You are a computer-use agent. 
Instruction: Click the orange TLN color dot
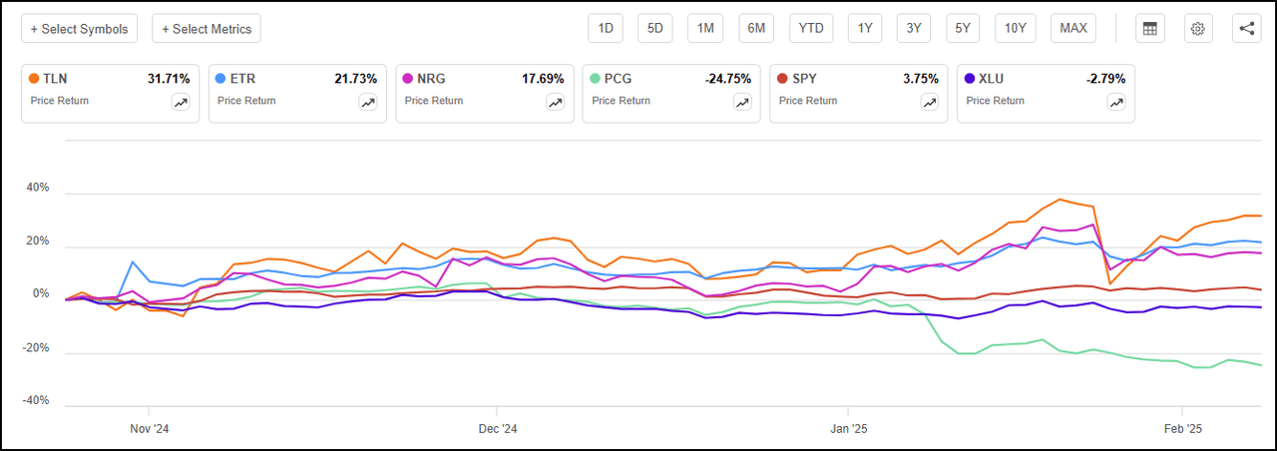(x=35, y=78)
